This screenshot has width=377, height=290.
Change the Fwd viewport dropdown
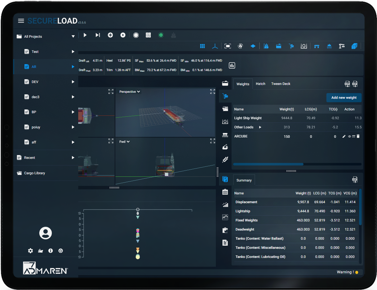coord(124,142)
